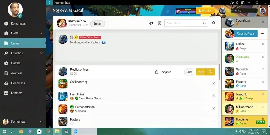Open the Online Peep game icon

(x=229, y=46)
